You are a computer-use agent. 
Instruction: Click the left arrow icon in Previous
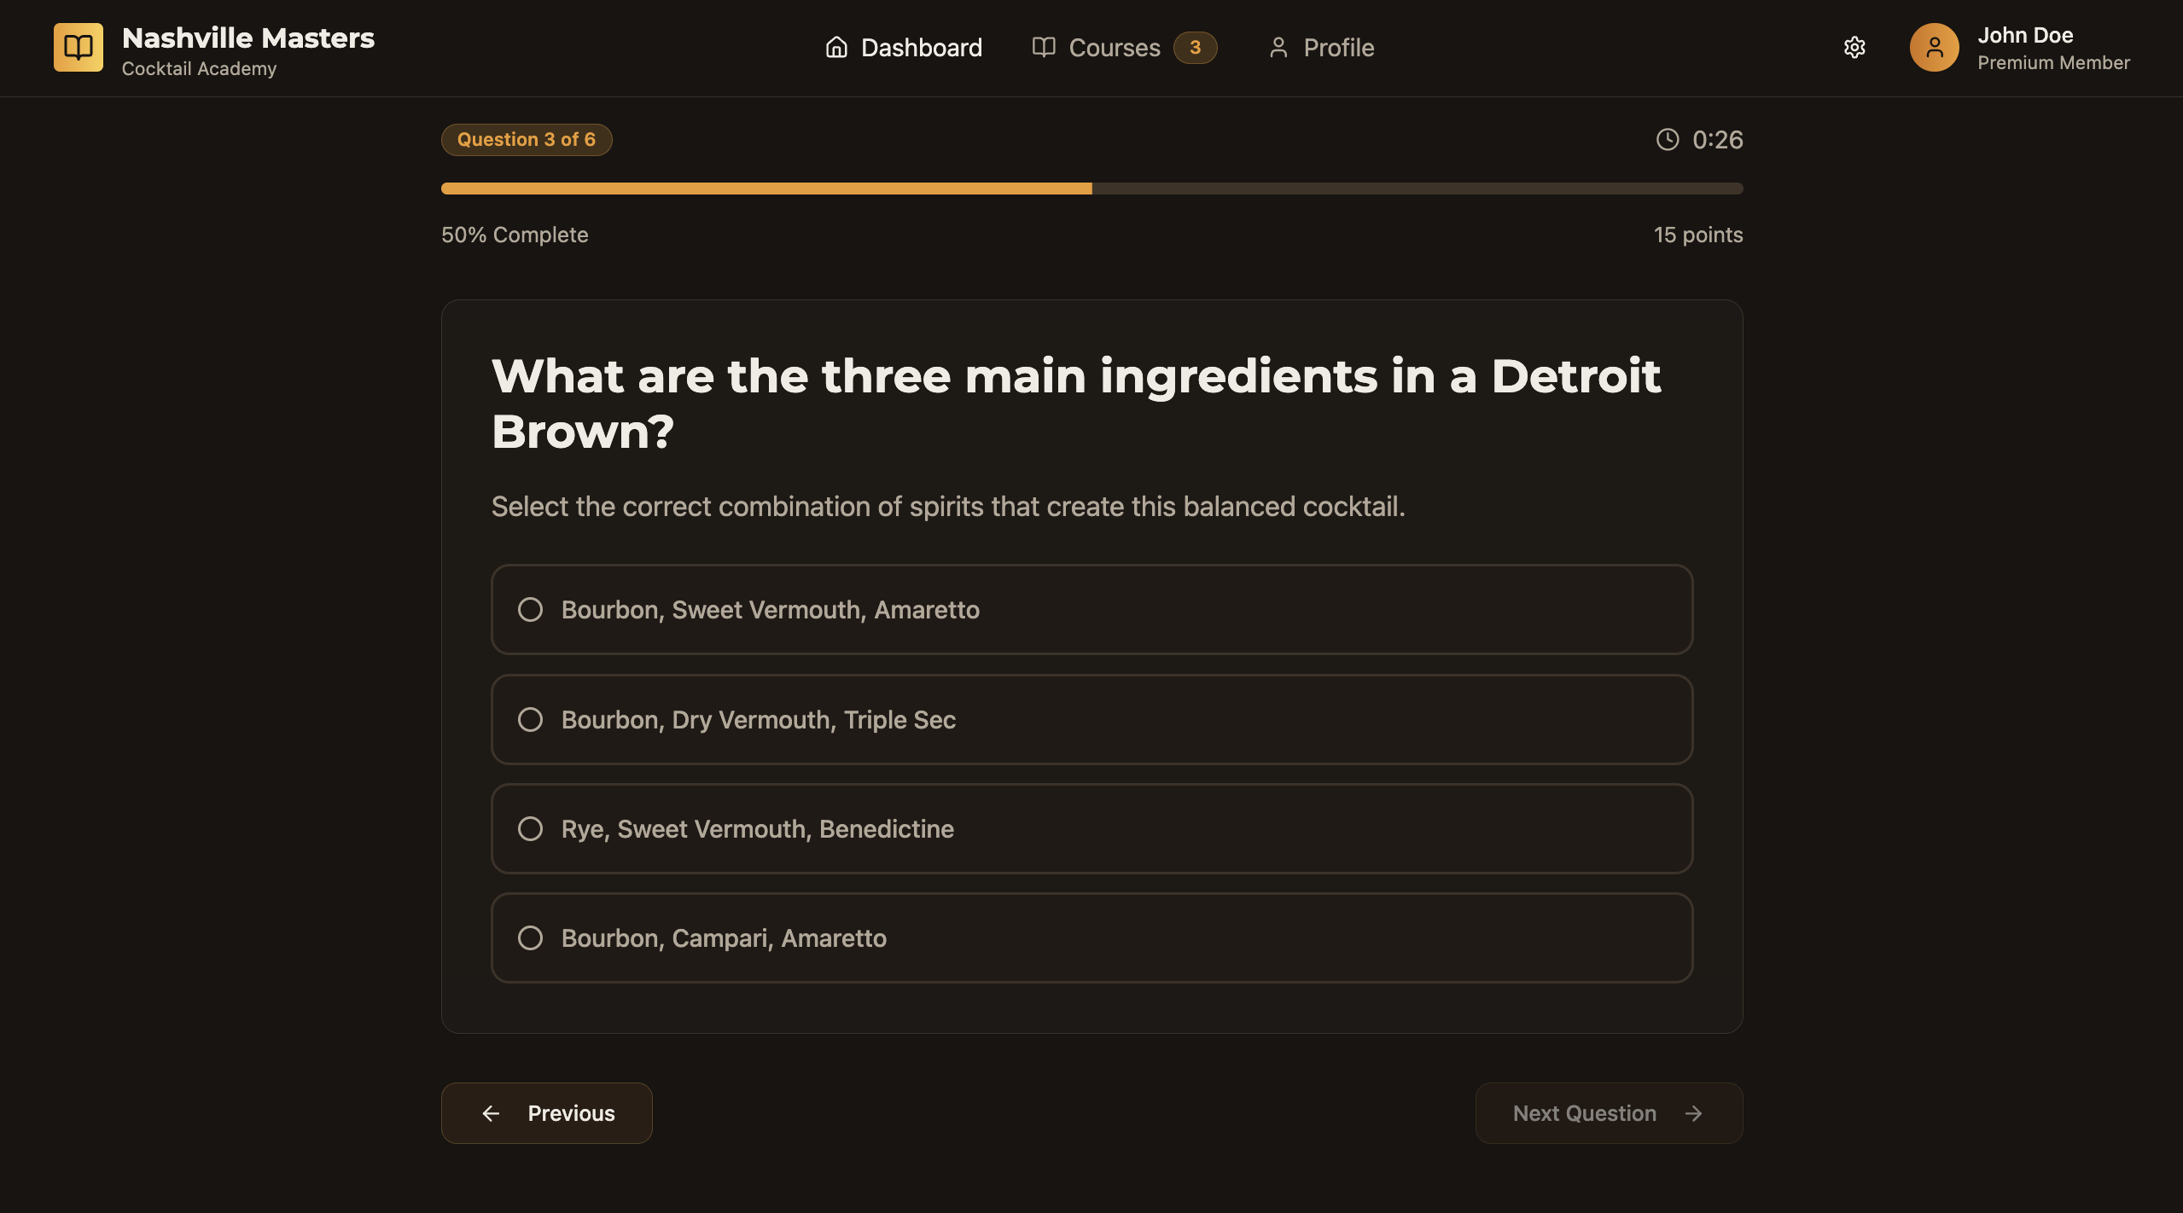(491, 1113)
